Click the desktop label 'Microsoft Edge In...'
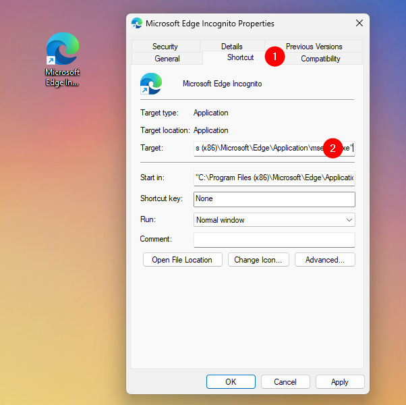This screenshot has height=405, width=406. (x=63, y=77)
